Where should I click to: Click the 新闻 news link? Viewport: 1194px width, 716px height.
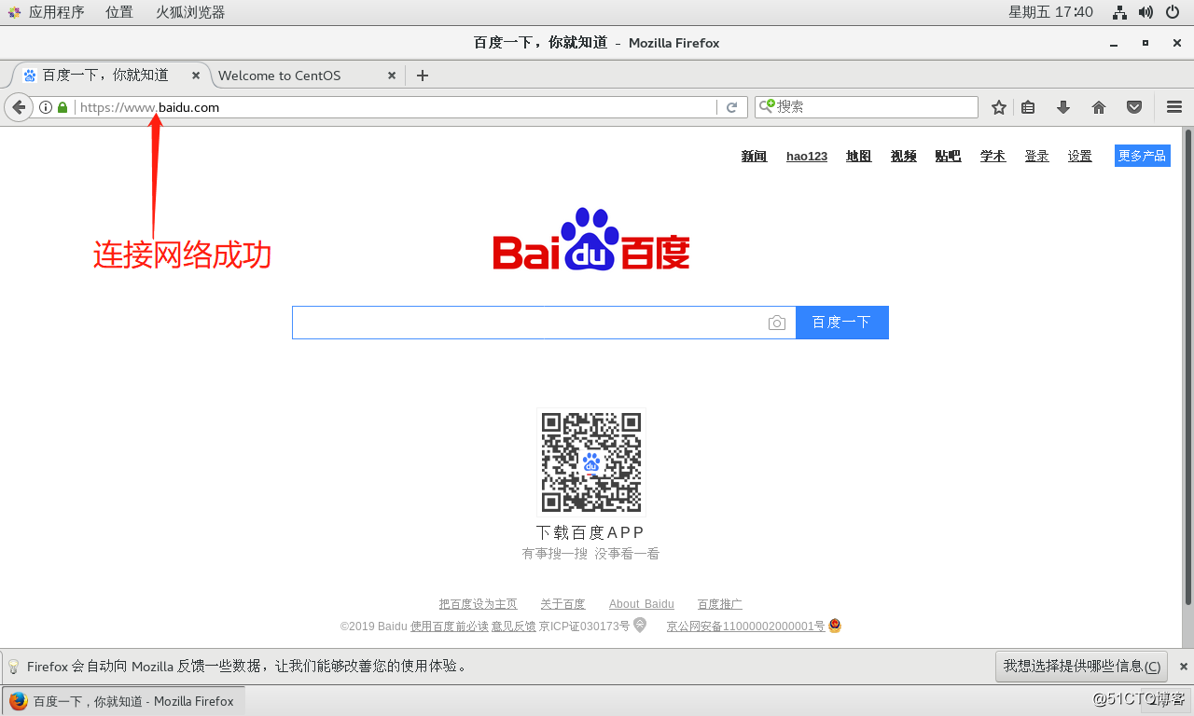tap(754, 156)
